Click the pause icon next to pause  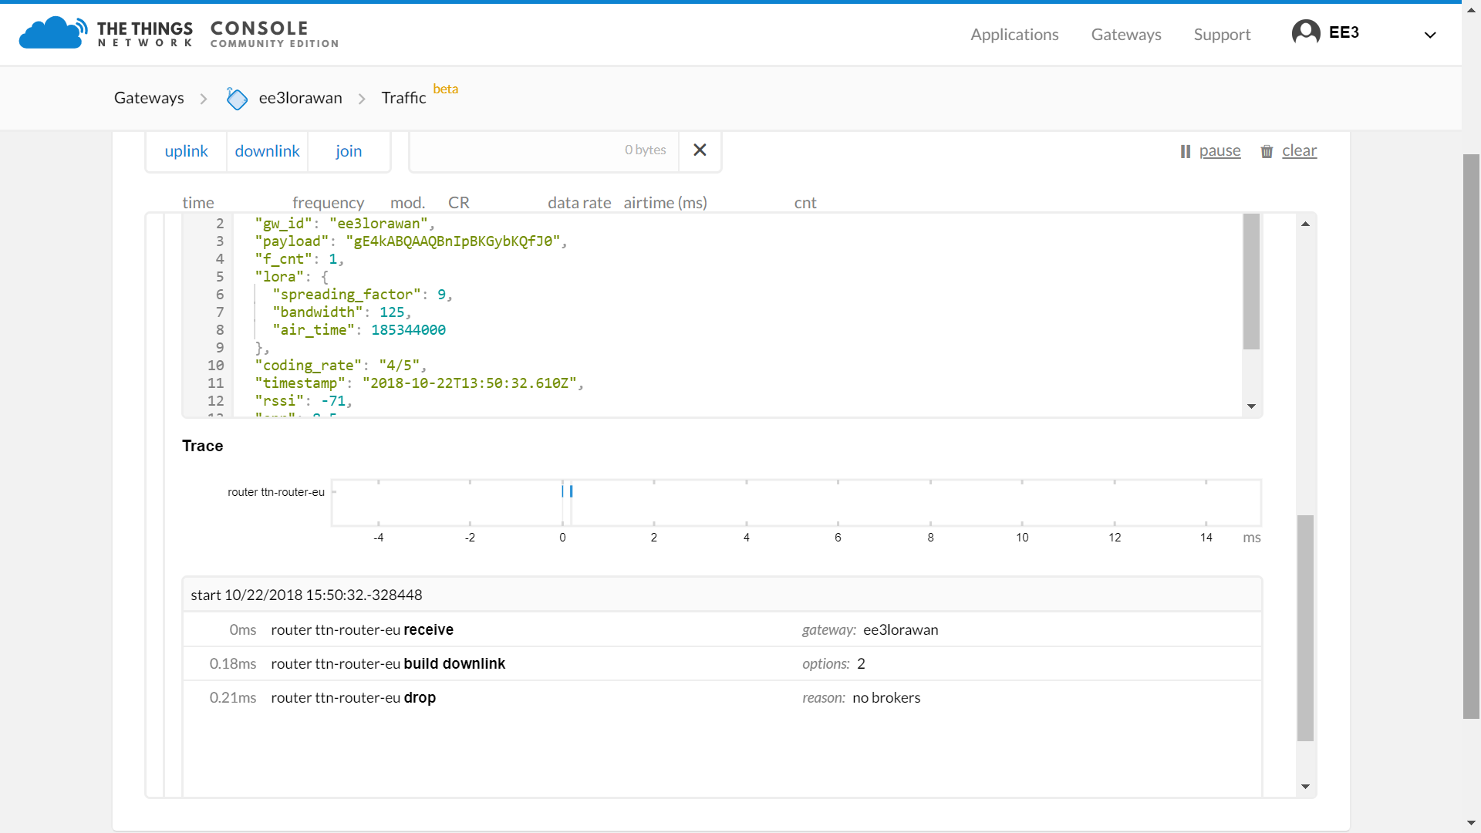pos(1185,152)
